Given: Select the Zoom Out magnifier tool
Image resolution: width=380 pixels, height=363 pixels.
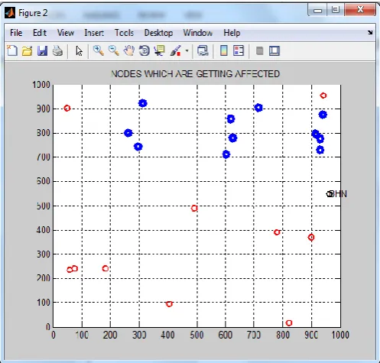Looking at the screenshot, I should (x=114, y=50).
